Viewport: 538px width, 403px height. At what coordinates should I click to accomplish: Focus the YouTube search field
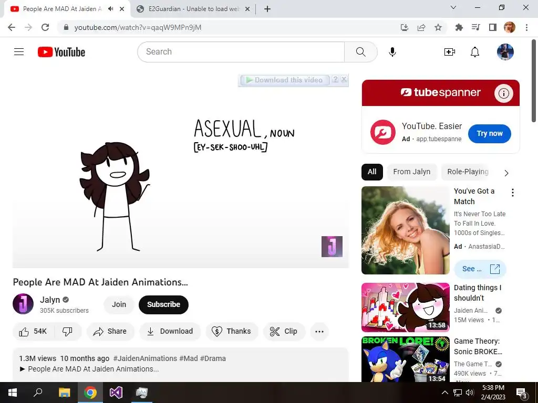pyautogui.click(x=241, y=52)
